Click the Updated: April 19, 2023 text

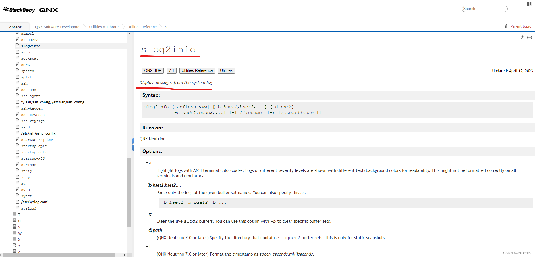pyautogui.click(x=513, y=71)
